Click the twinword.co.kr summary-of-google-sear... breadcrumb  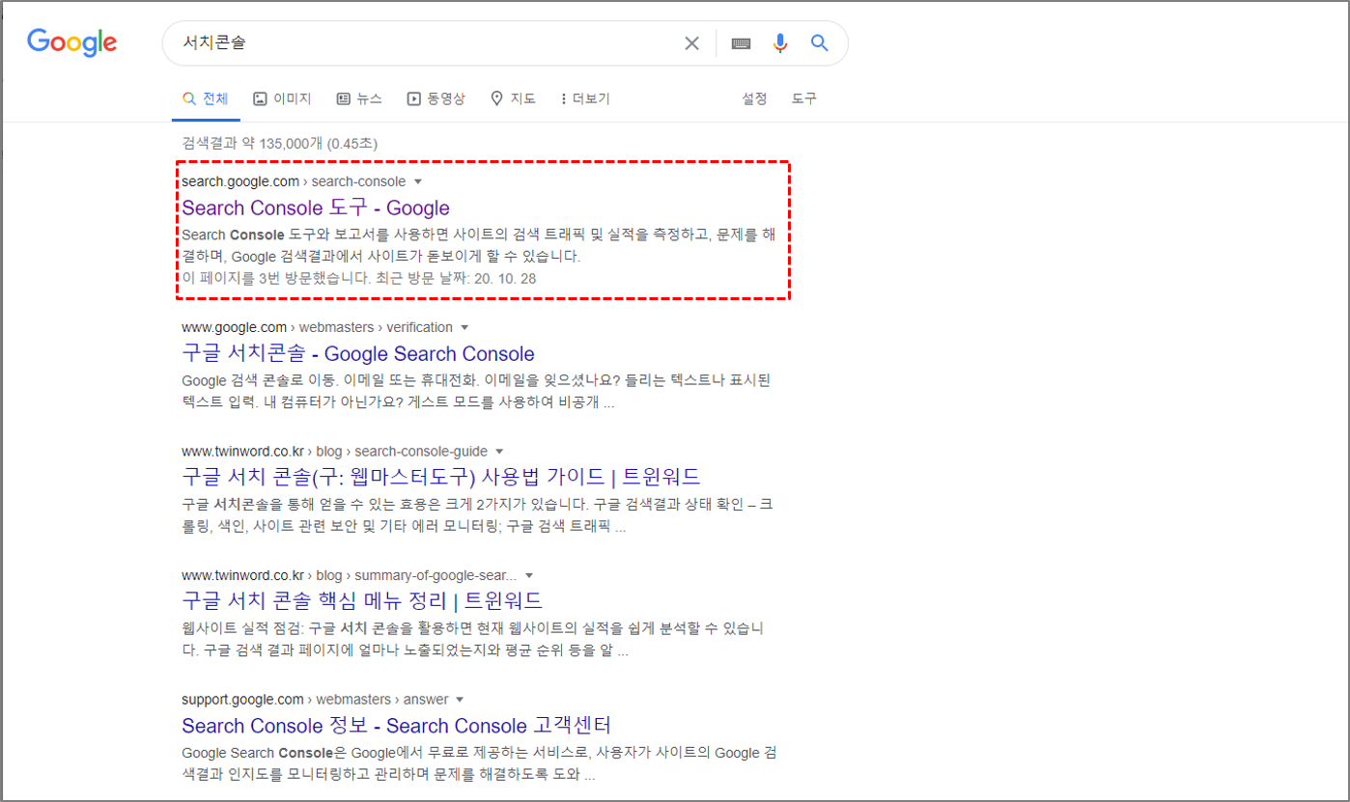point(349,574)
